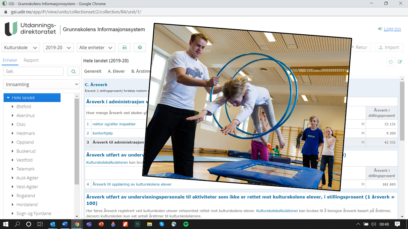Click the Import button
The image size is (408, 229).
(389, 47)
